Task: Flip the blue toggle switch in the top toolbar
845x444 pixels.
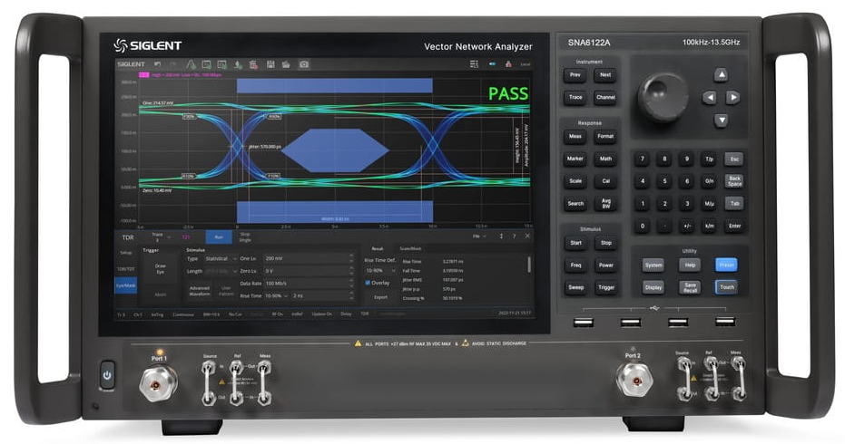Action: tap(492, 64)
